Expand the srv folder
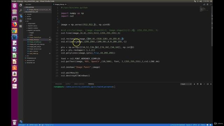 click(x=27, y=56)
